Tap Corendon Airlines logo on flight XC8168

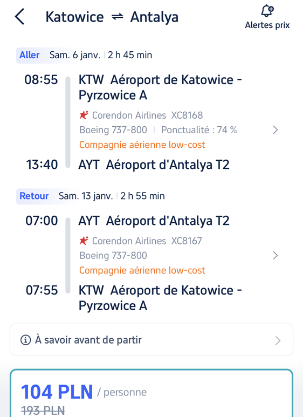84,115
